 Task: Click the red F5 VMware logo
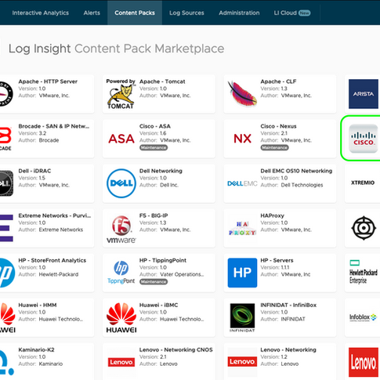pos(121,230)
